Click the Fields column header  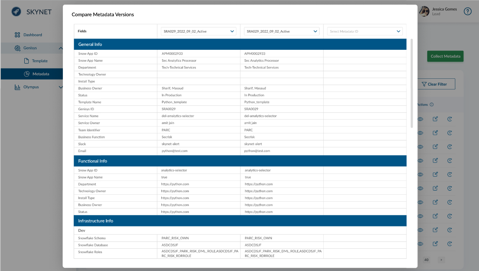tap(82, 31)
